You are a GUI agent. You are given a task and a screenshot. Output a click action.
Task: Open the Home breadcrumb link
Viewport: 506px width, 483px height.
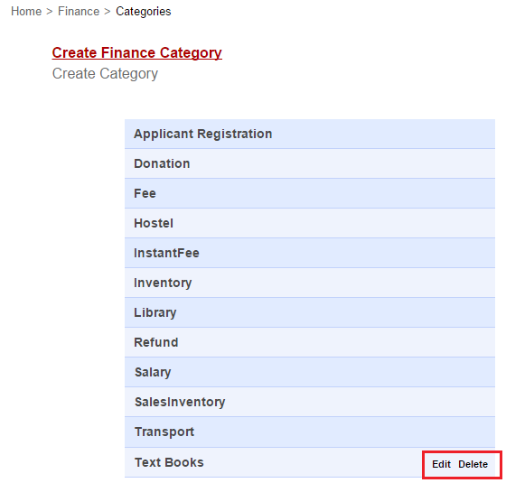[x=26, y=11]
